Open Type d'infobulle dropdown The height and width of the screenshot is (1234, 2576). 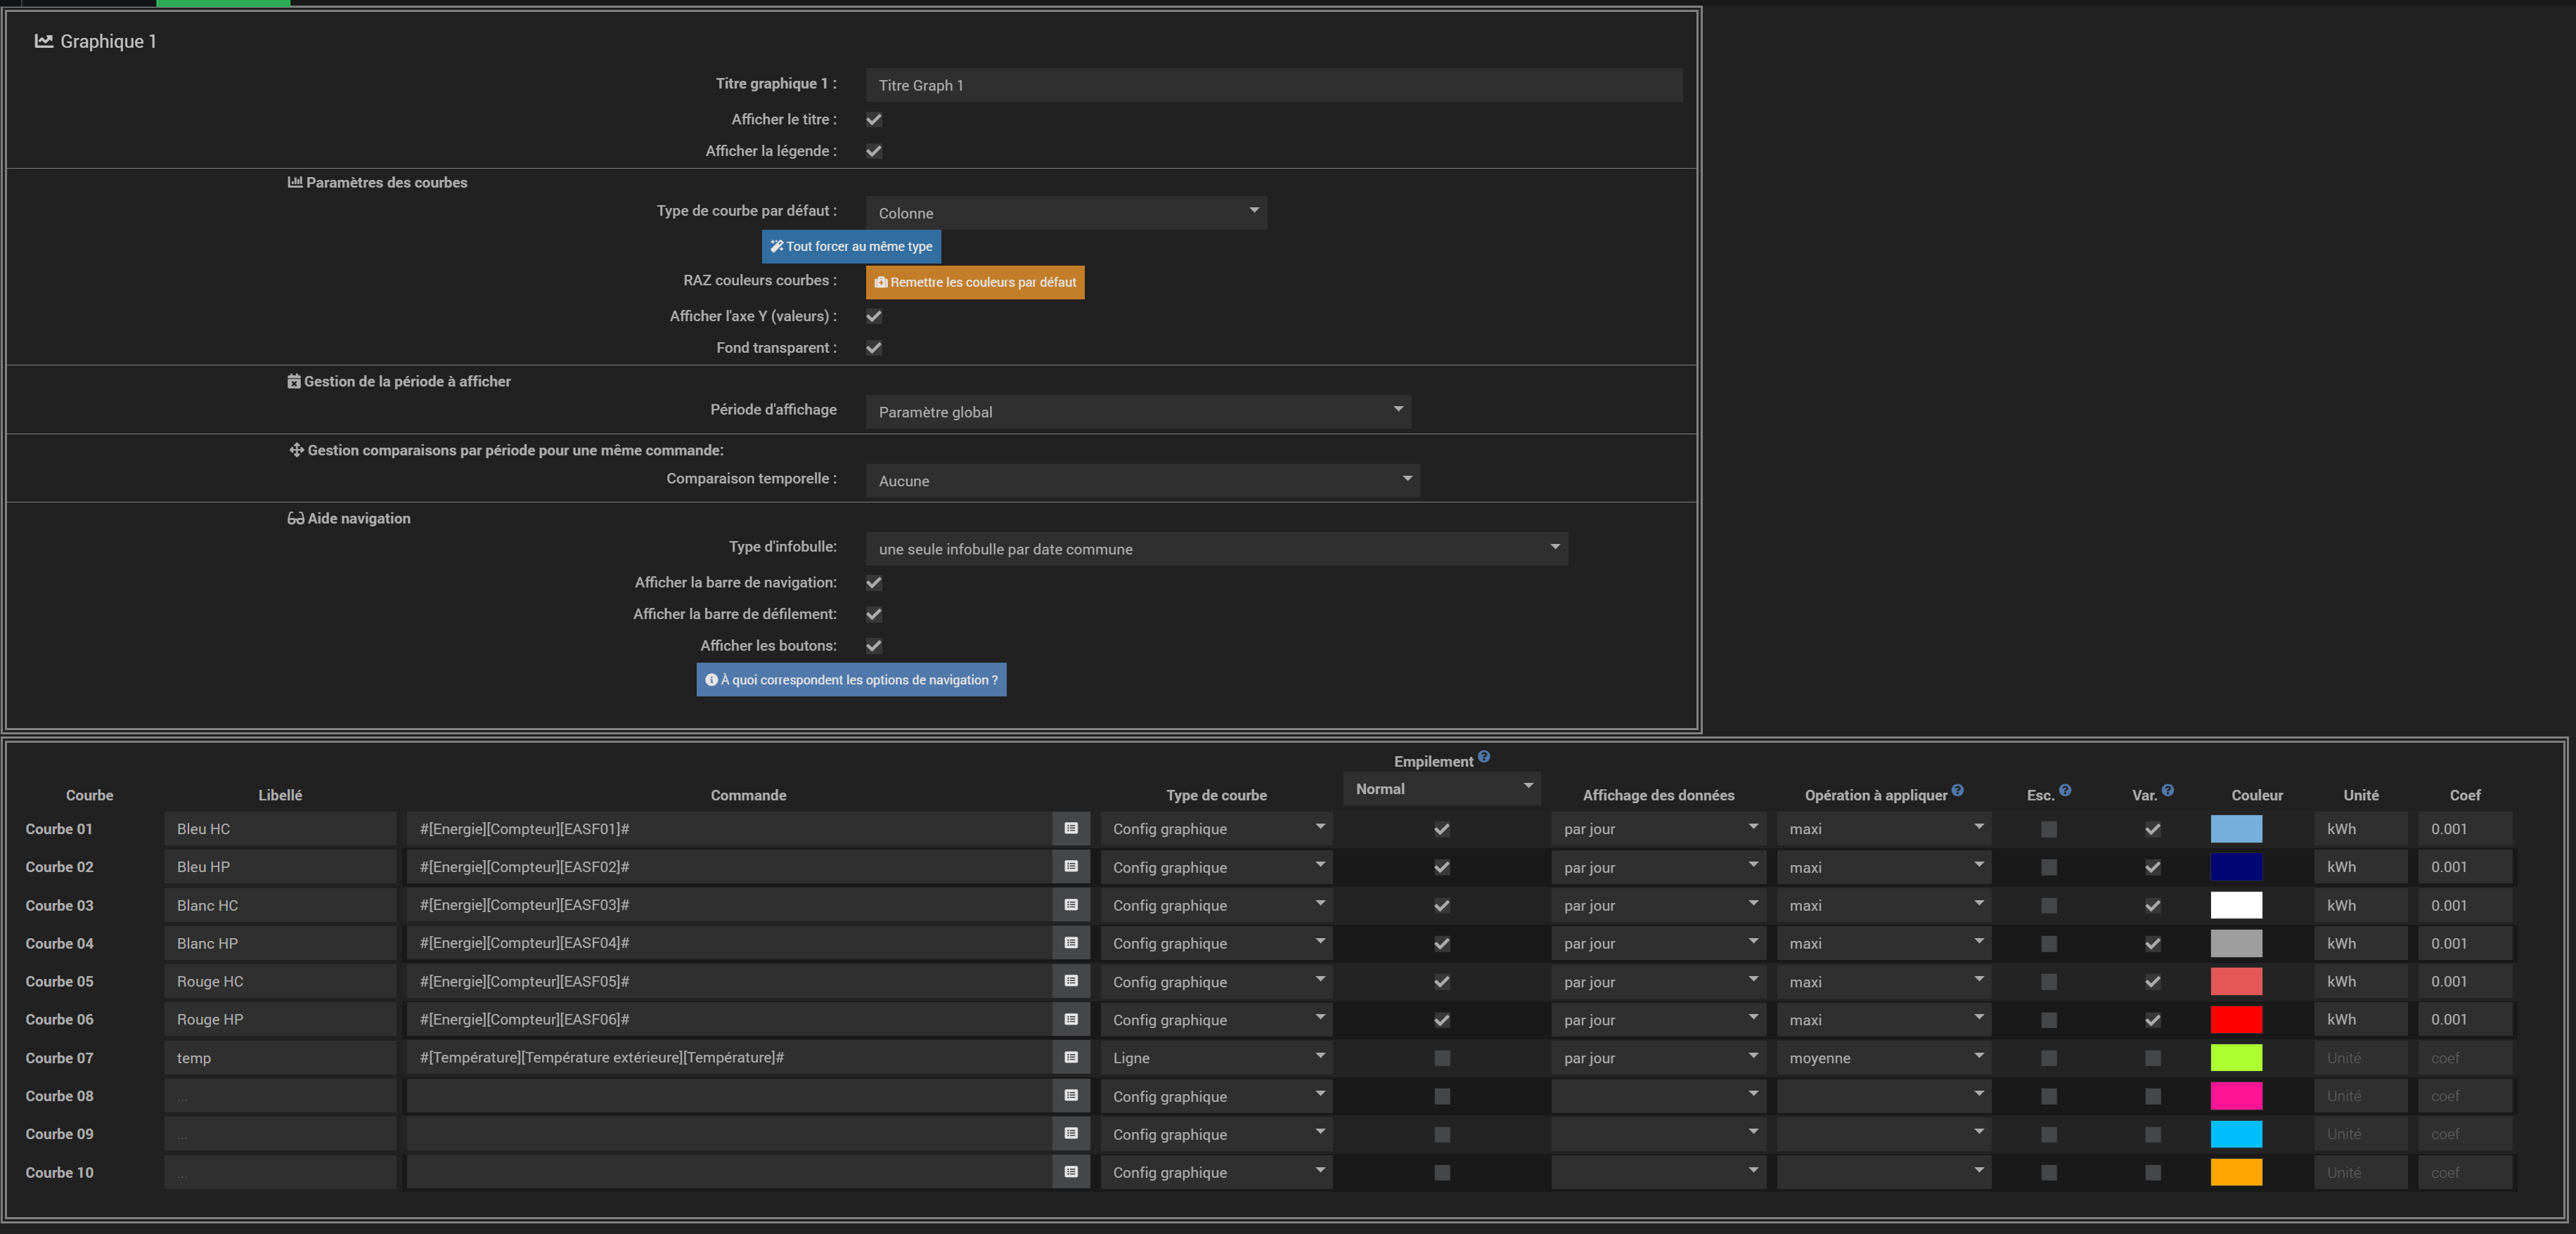tap(1216, 549)
